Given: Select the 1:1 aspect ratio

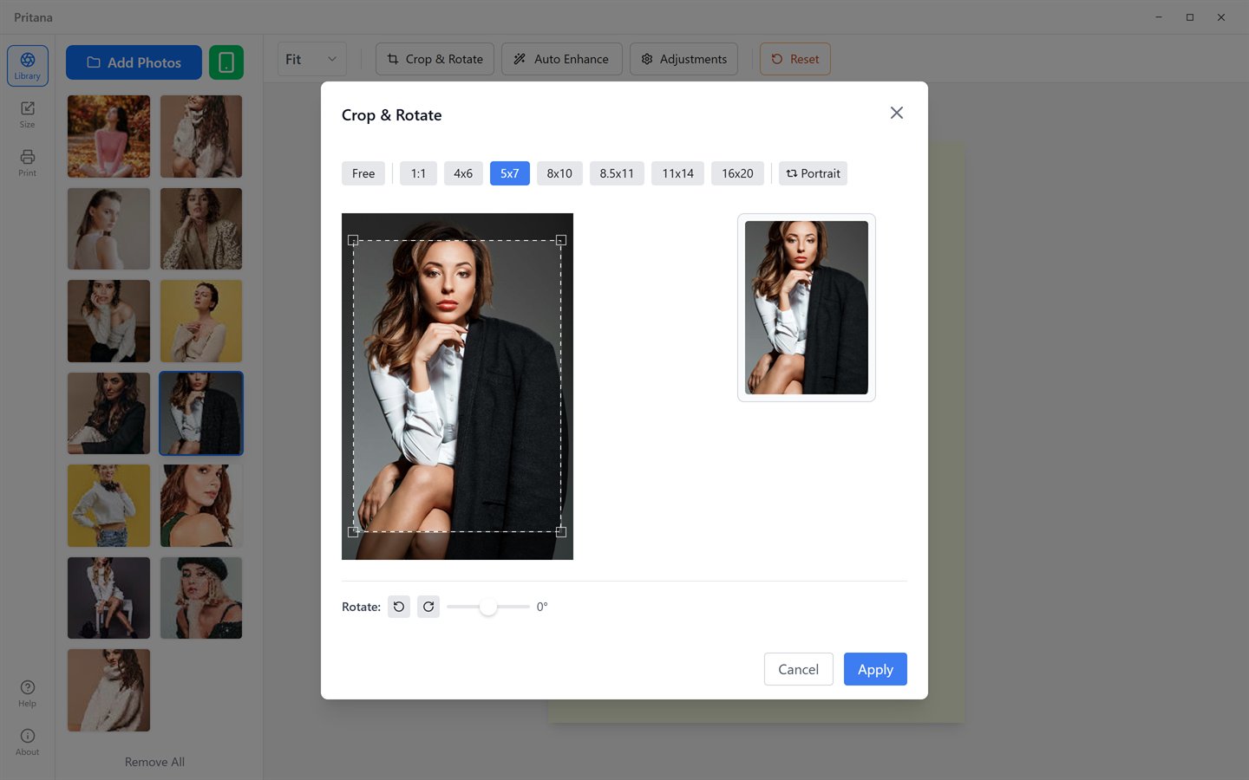Looking at the screenshot, I should click(x=418, y=173).
